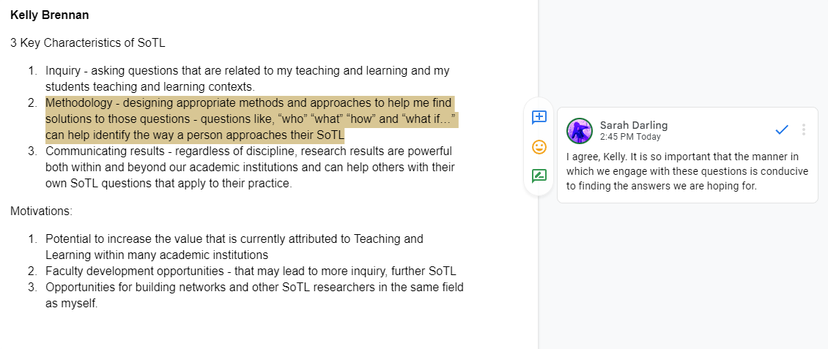Click the Kelly Brennan heading
The image size is (828, 349).
point(50,15)
